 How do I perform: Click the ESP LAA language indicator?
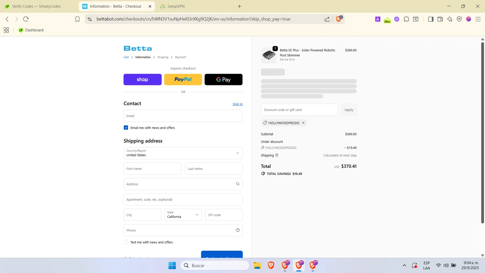[x=426, y=266]
